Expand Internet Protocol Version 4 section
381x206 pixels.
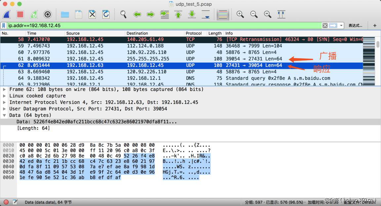(x=4, y=103)
